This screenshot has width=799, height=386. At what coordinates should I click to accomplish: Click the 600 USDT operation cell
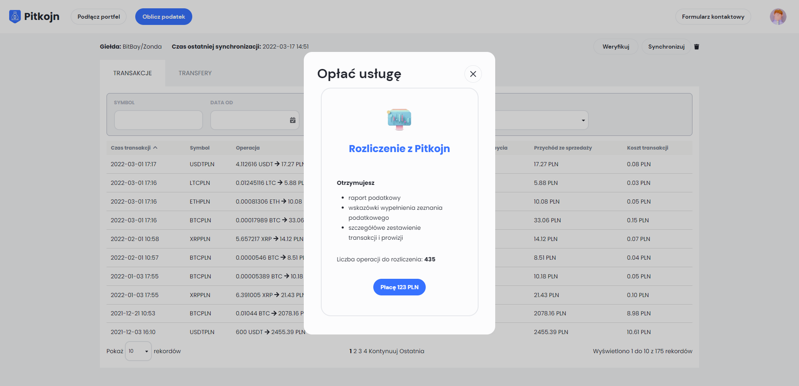tap(270, 332)
